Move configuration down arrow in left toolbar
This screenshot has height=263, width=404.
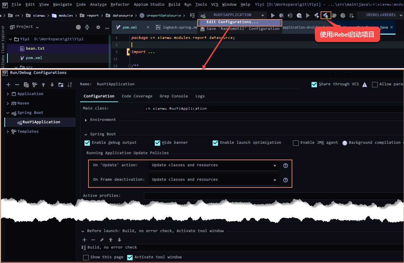coord(52,85)
